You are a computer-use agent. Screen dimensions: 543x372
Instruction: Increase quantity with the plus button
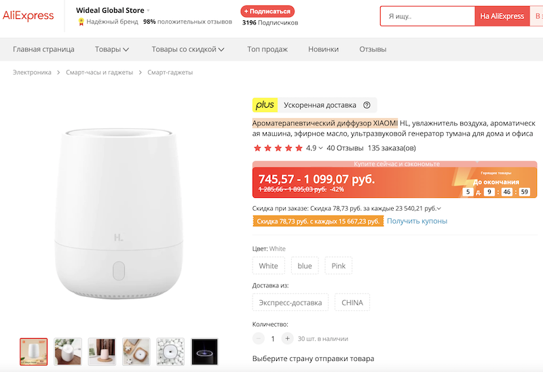coord(288,338)
